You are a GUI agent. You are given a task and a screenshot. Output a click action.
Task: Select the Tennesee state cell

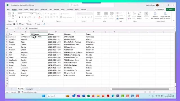click(93, 37)
